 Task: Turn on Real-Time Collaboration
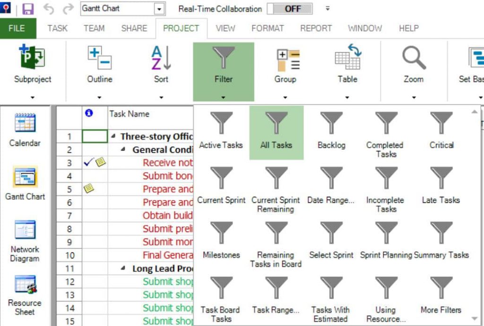tap(289, 9)
